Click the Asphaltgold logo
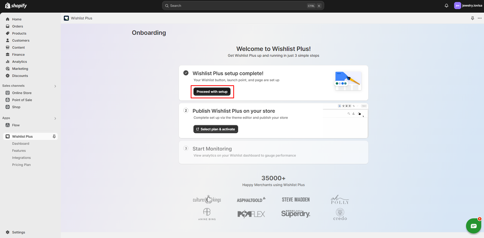 point(251,200)
